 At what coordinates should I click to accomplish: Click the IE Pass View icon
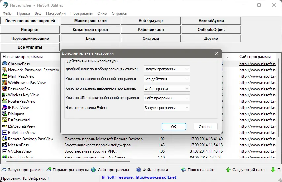[5, 107]
